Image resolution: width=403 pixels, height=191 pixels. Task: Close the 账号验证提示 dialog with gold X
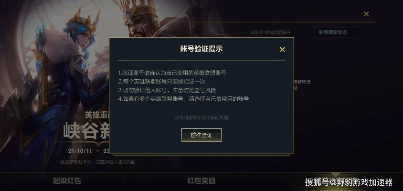282,50
